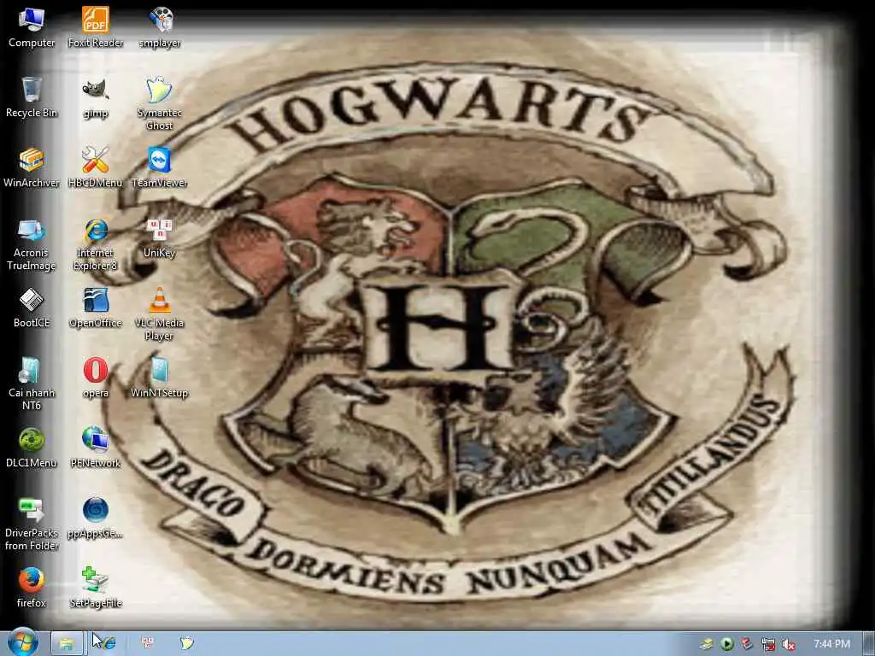The height and width of the screenshot is (656, 875).
Task: Click the stacked layers tray icon
Action: click(x=707, y=644)
